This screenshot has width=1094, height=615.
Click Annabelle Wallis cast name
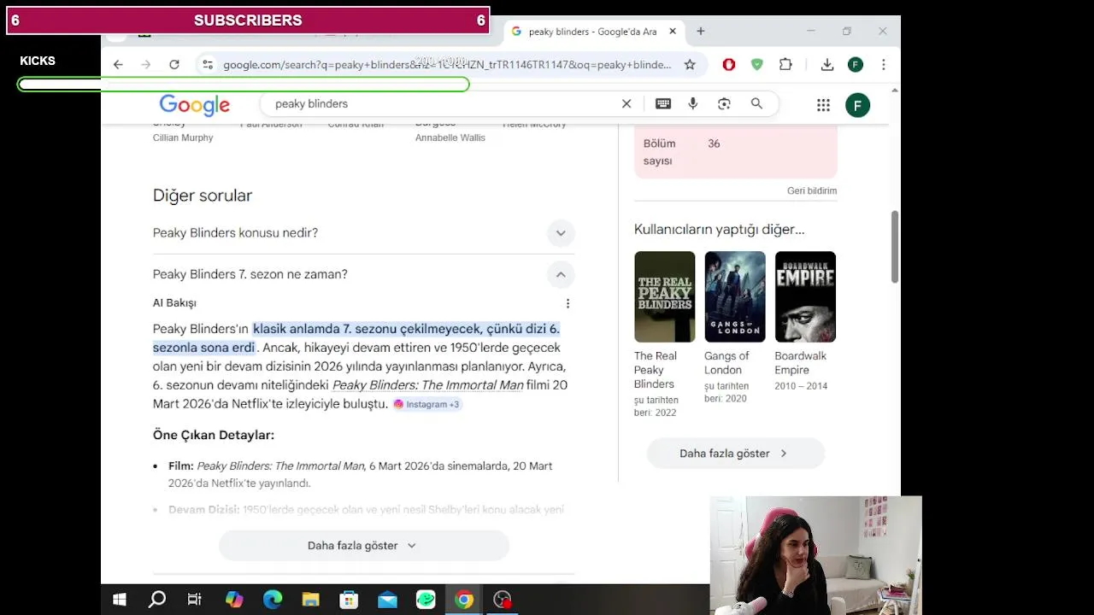[450, 138]
